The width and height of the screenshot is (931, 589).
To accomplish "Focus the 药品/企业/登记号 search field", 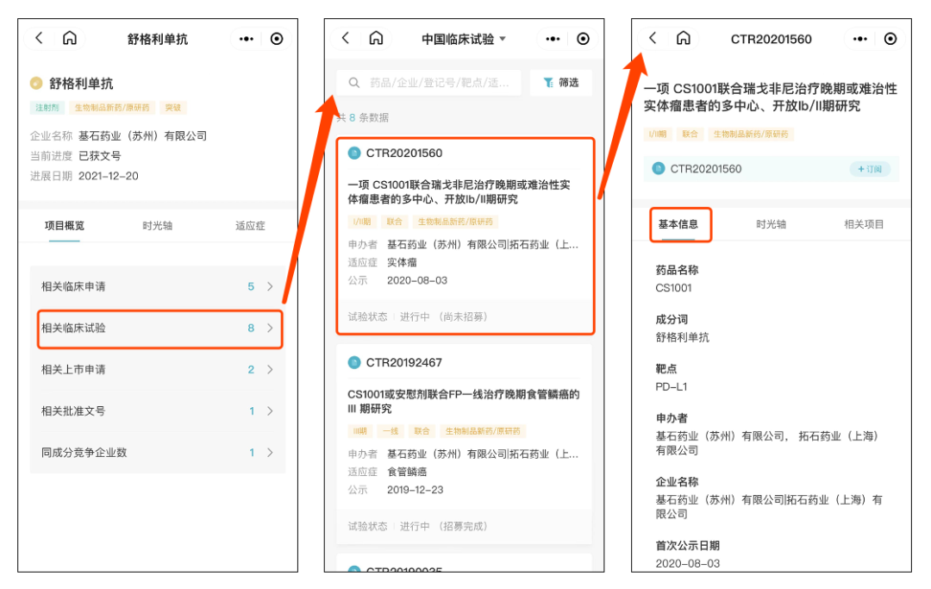I will tap(428, 83).
